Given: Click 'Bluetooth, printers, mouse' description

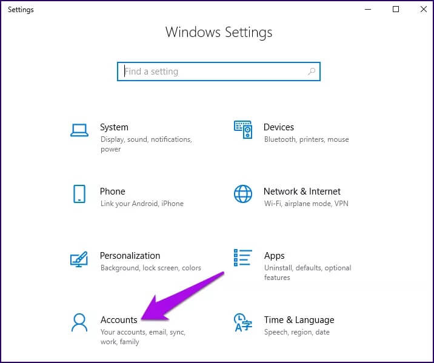Looking at the screenshot, I should [x=306, y=139].
